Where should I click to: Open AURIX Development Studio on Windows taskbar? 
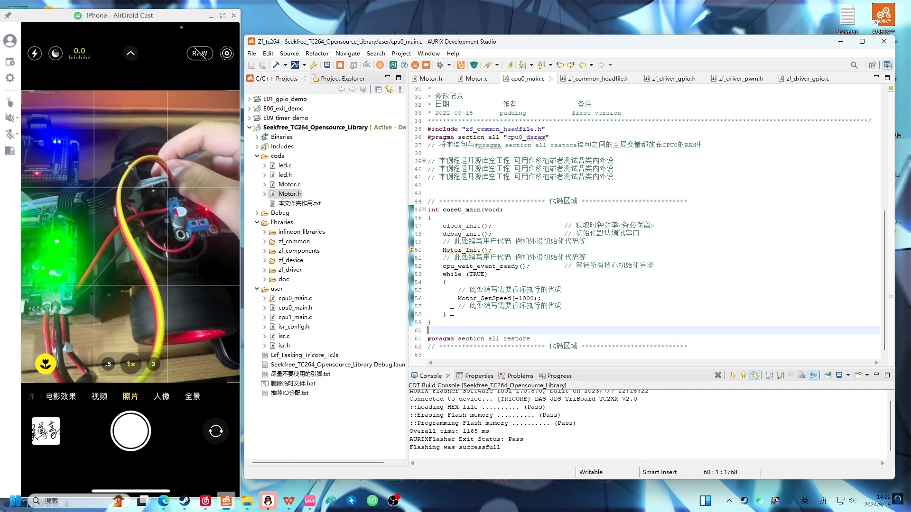pos(226,501)
